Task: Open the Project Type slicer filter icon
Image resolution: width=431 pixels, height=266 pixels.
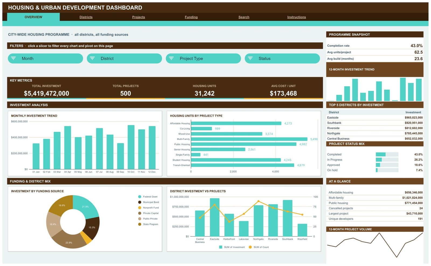Action: [x=171, y=58]
